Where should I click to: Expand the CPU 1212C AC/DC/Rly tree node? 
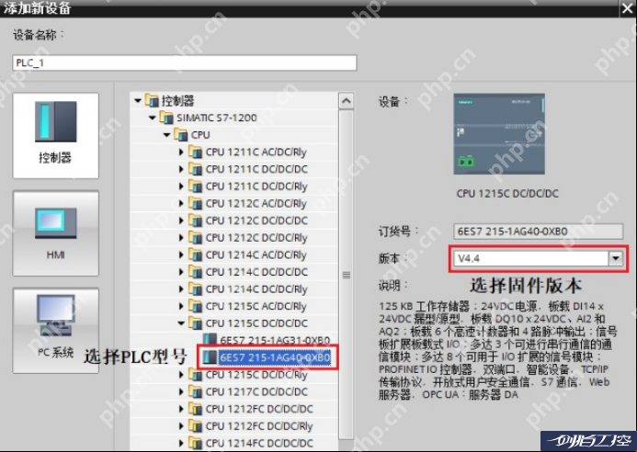tap(182, 203)
